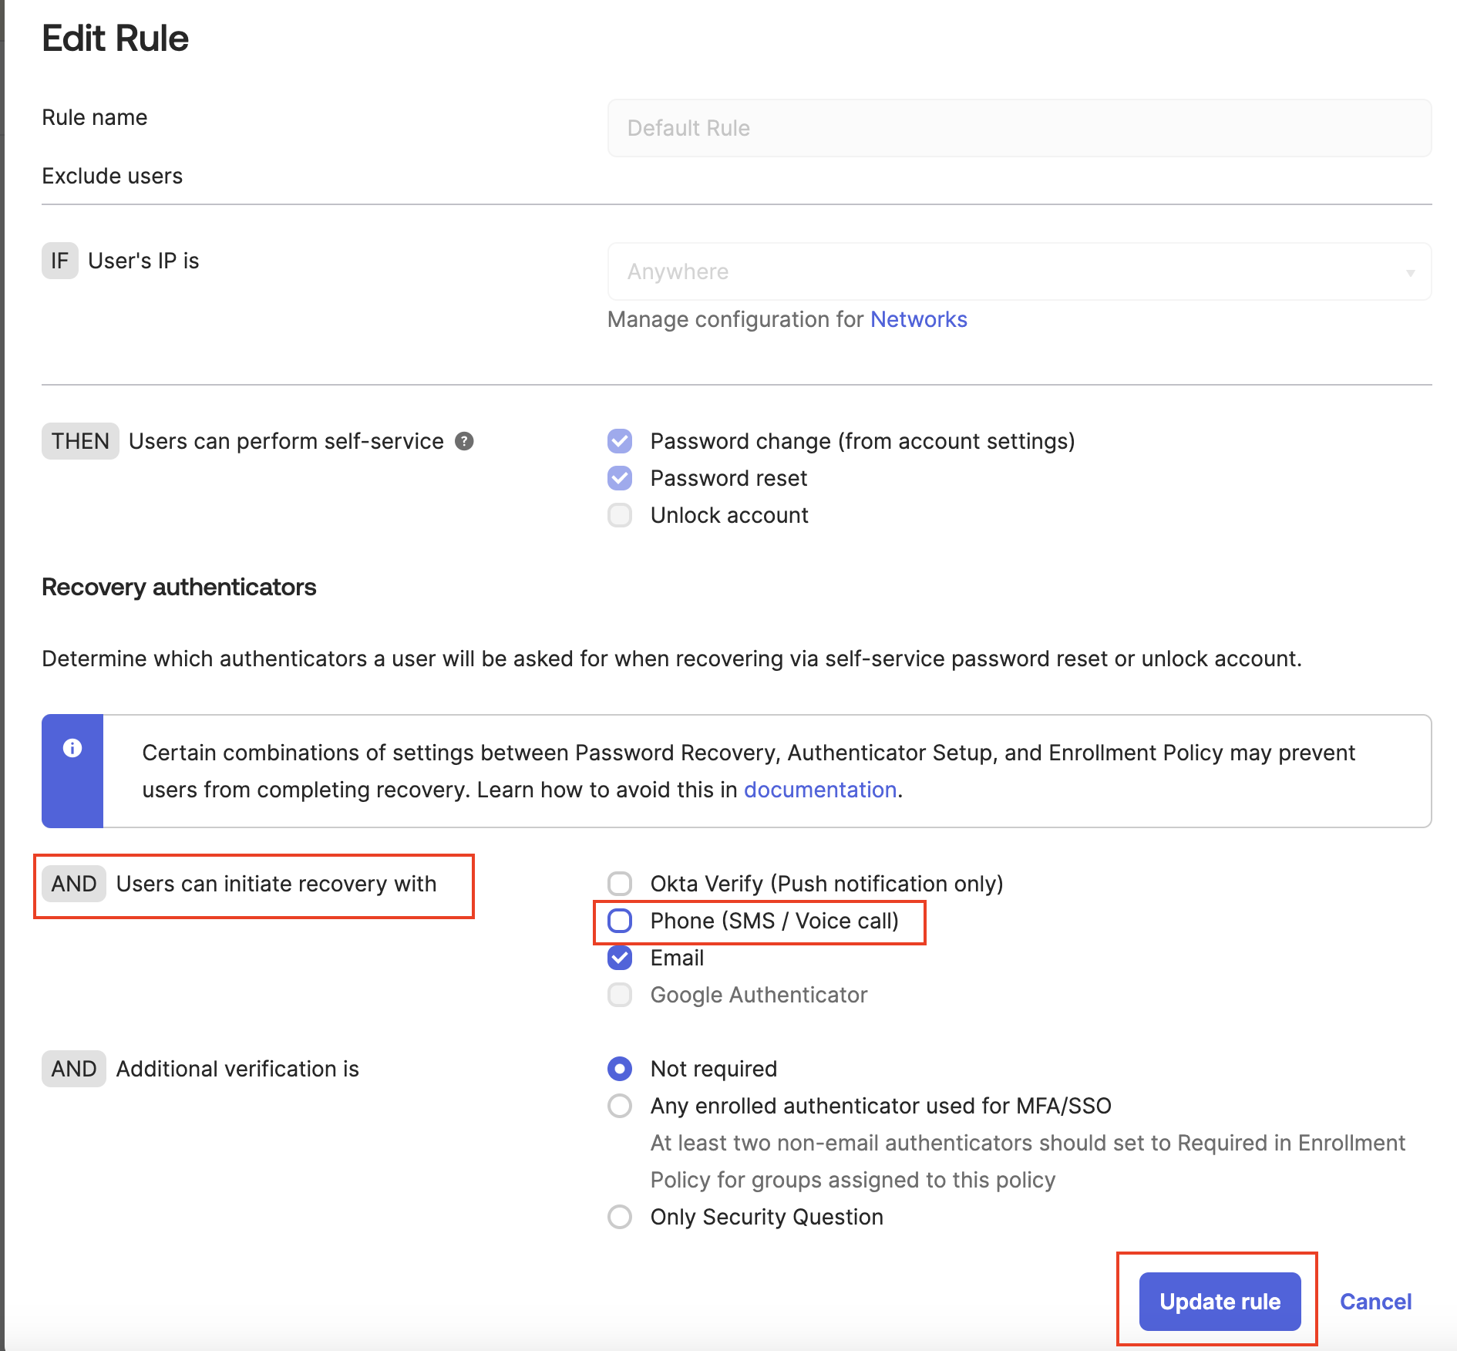Enable the Unlock account checkbox
1457x1351 pixels.
(x=620, y=515)
